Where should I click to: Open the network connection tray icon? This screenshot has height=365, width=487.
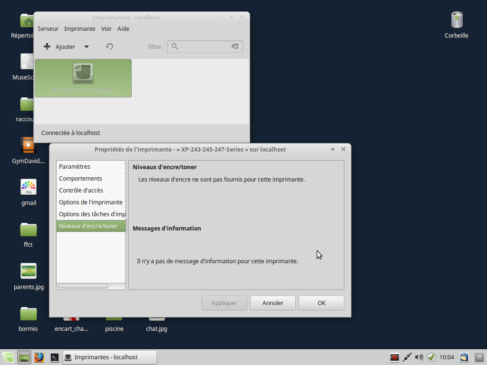pyautogui.click(x=407, y=357)
